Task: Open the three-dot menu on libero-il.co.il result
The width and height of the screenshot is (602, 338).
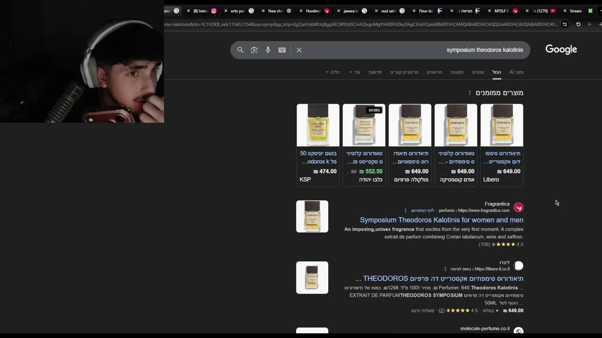Action: 445,269
